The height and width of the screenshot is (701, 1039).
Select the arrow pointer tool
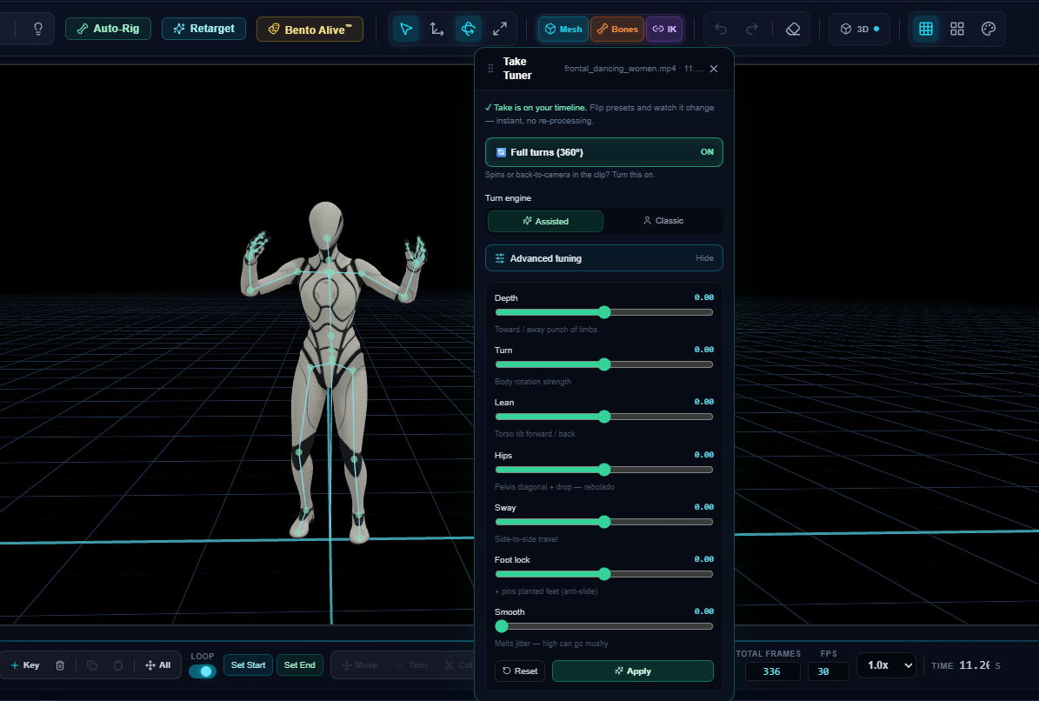click(405, 29)
